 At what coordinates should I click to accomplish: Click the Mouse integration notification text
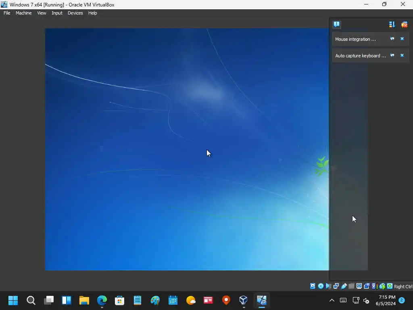tap(355, 39)
